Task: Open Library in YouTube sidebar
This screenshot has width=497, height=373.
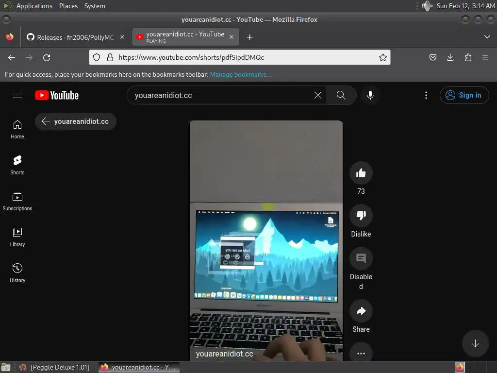Action: coord(17,237)
